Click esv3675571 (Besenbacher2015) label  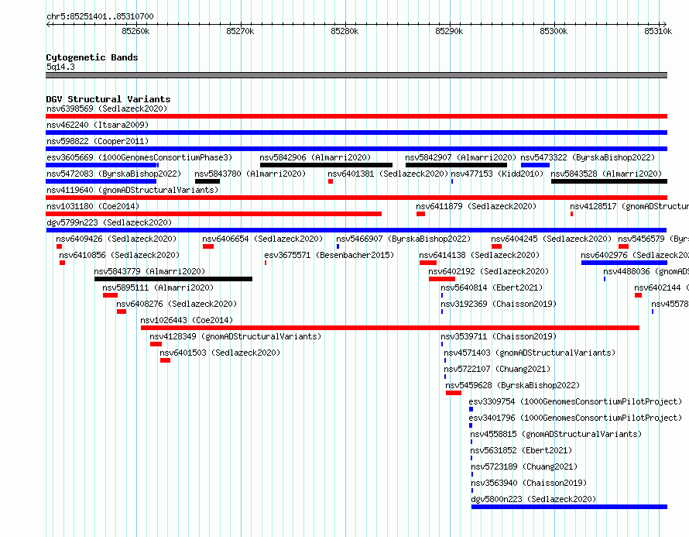pos(329,255)
